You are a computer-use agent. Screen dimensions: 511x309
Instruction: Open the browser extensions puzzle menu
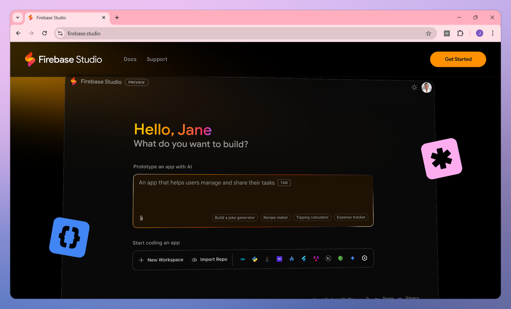point(460,33)
